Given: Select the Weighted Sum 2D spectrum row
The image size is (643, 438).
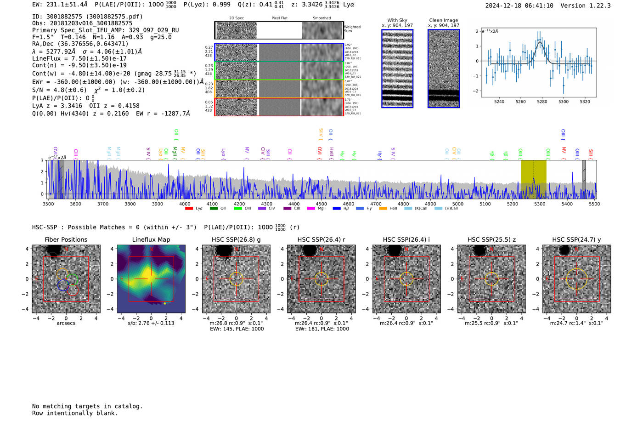Looking at the screenshot, I should pos(279,30).
